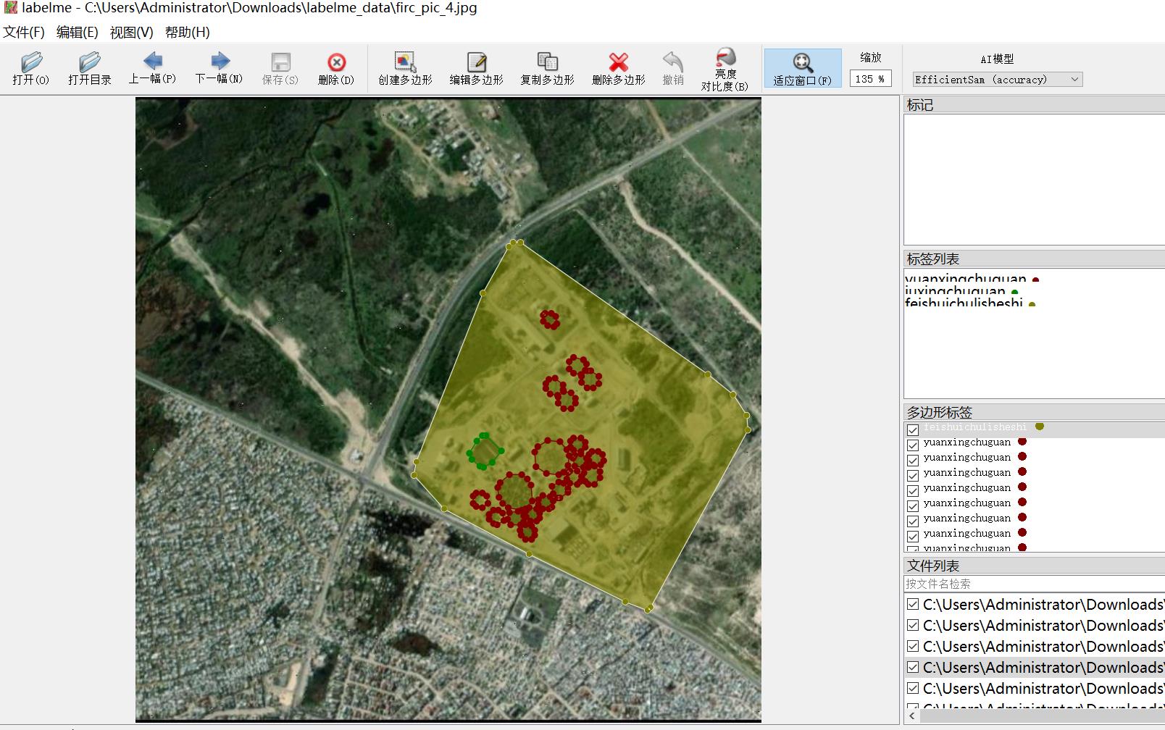Toggle the feishuichulisheshi polygon checkbox

pyautogui.click(x=913, y=429)
